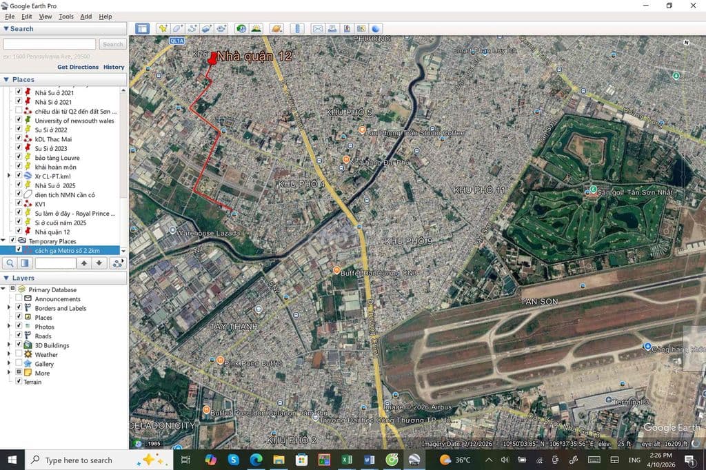
Task: Select the Add Polygon tool
Action: pyautogui.click(x=178, y=29)
